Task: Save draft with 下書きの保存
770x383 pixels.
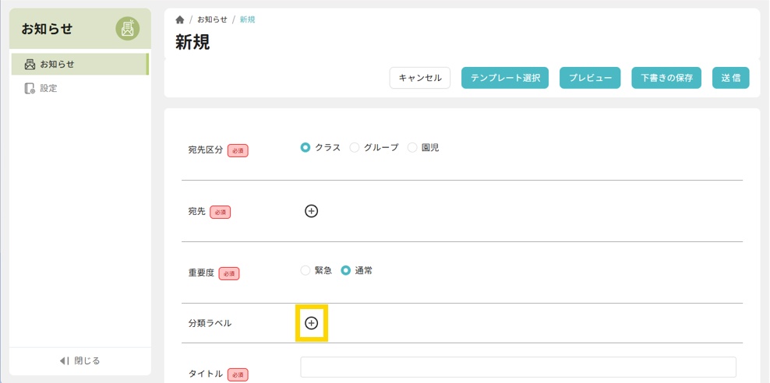Action: [x=666, y=78]
